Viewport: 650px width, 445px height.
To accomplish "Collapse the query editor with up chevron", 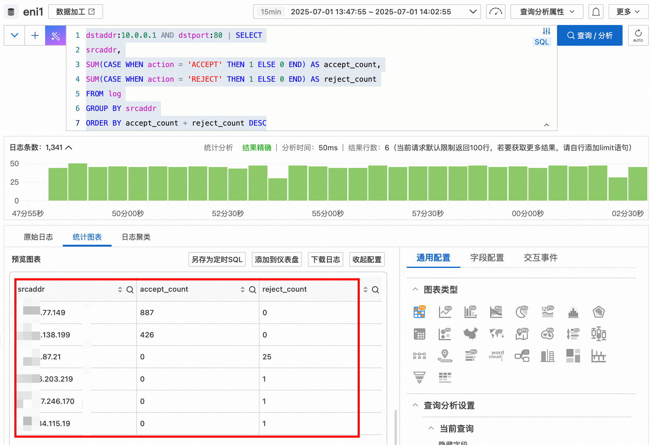I will pos(547,125).
